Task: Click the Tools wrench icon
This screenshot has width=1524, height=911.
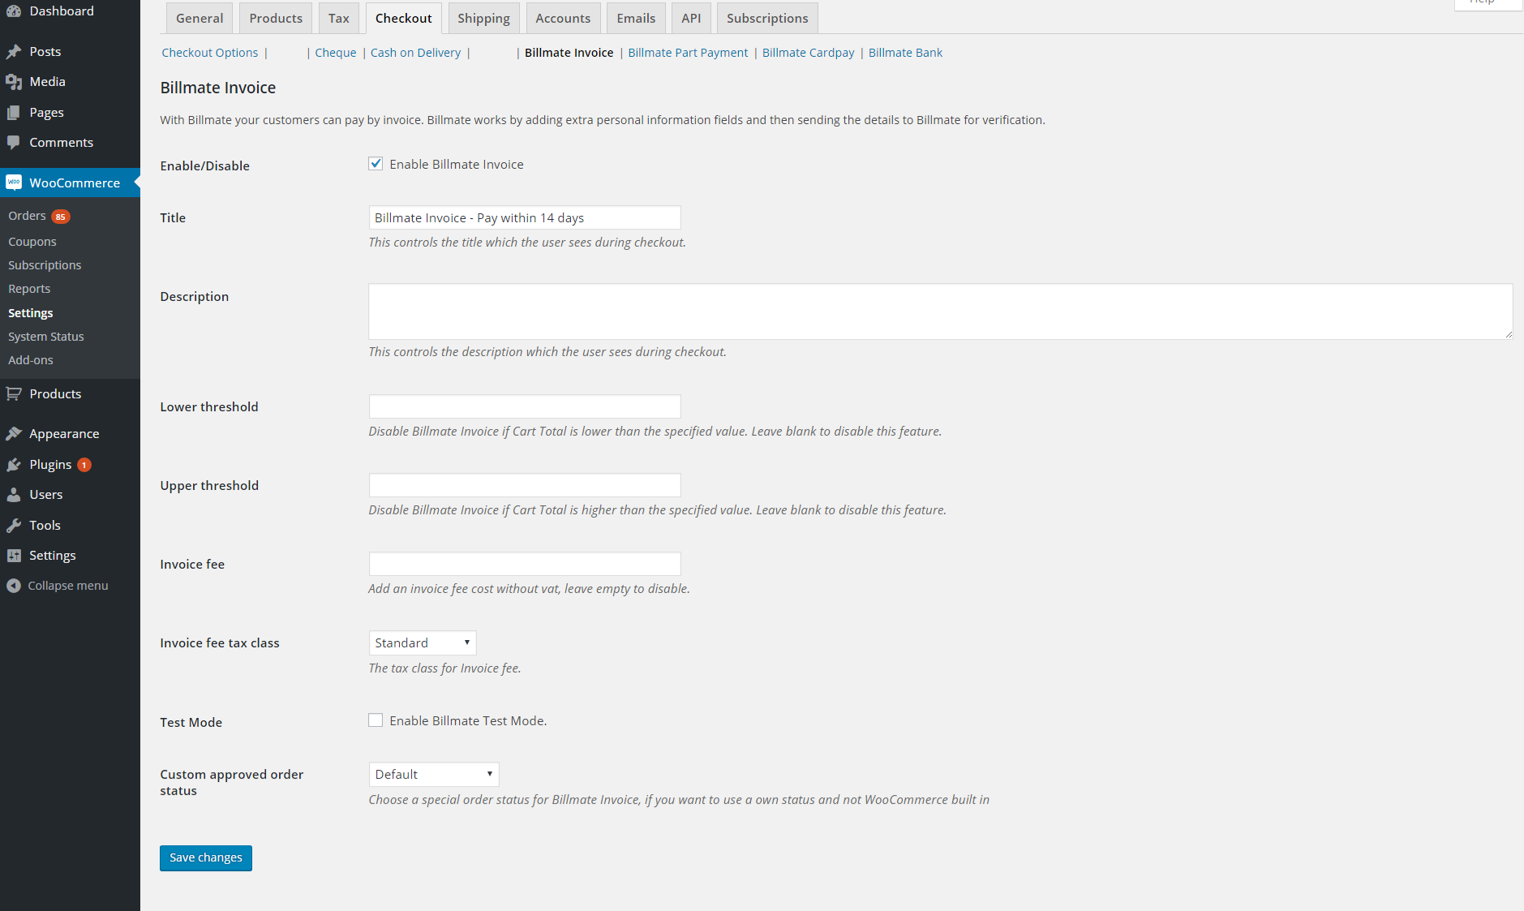Action: click(14, 526)
